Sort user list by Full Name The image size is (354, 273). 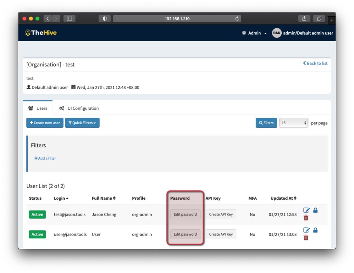pos(104,198)
